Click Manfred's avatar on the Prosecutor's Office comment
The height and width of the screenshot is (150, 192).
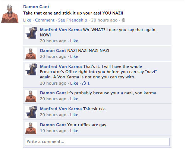tap(31, 69)
